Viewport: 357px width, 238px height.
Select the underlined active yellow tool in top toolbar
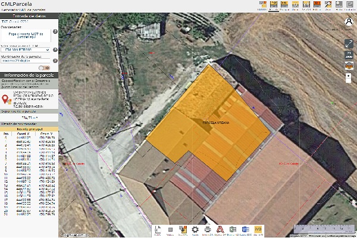274,5
